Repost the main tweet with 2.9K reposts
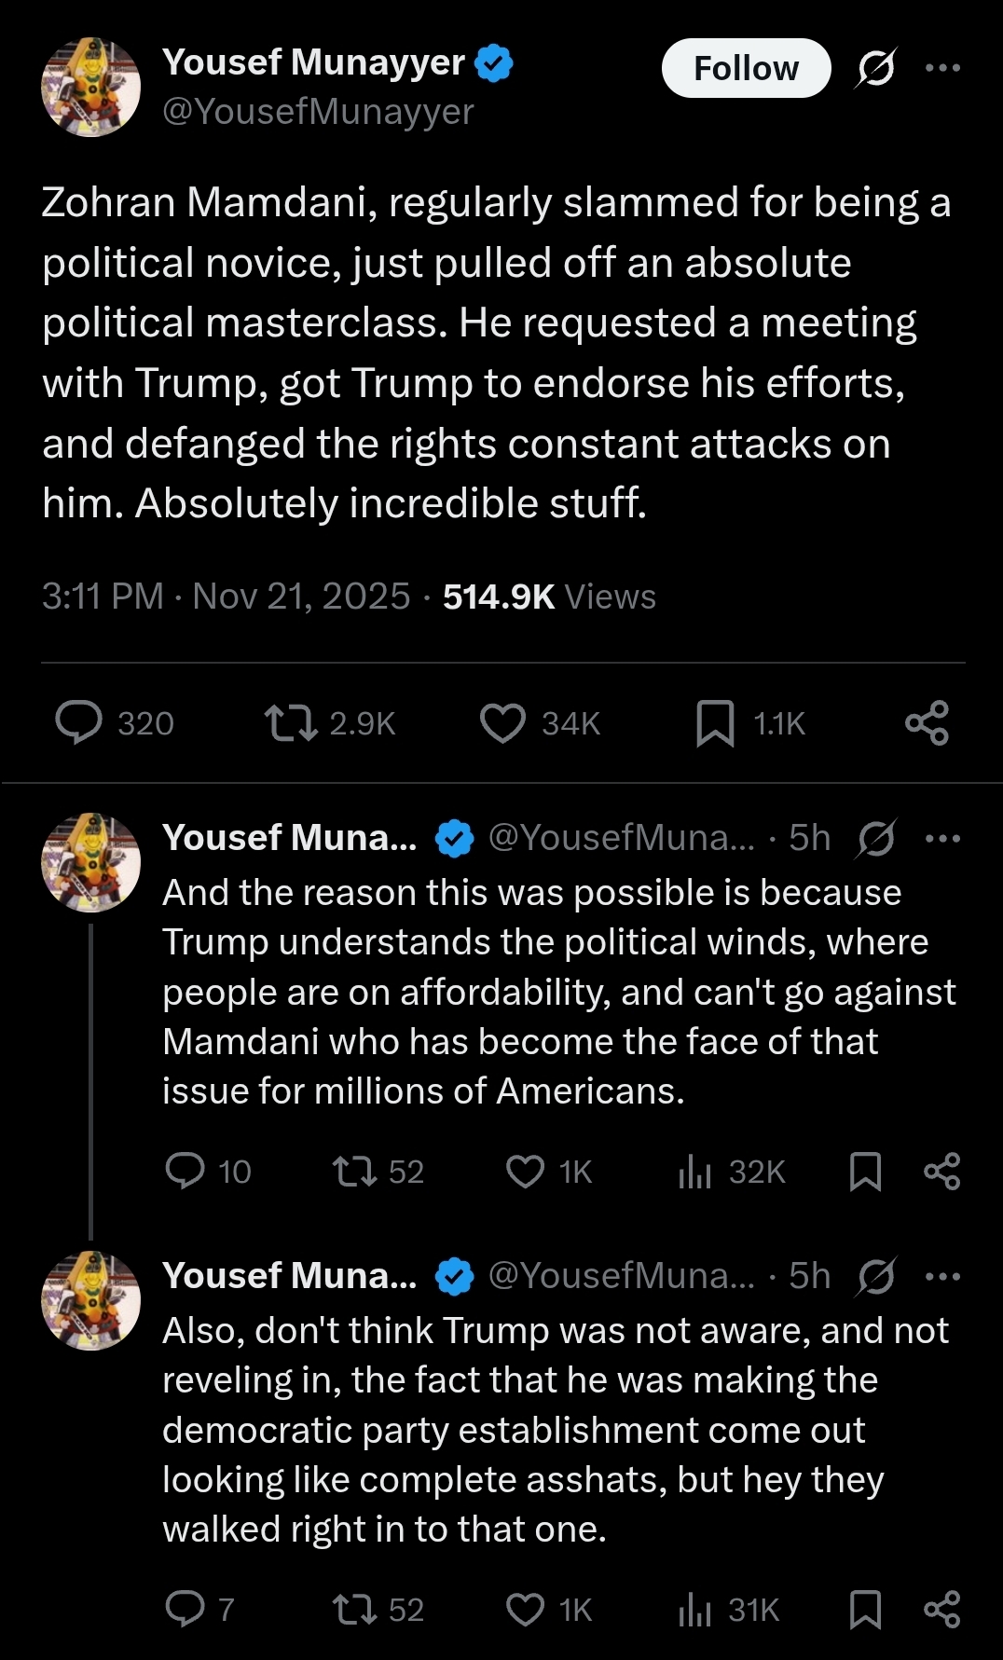Viewport: 1003px width, 1660px height. pos(292,723)
